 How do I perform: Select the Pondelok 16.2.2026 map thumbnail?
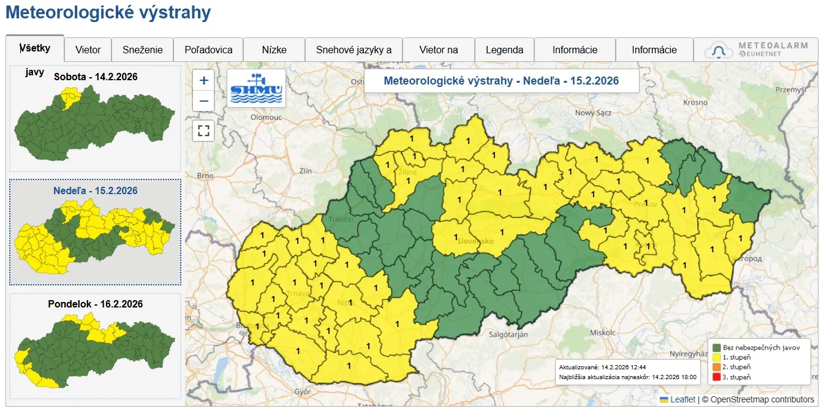click(95, 346)
